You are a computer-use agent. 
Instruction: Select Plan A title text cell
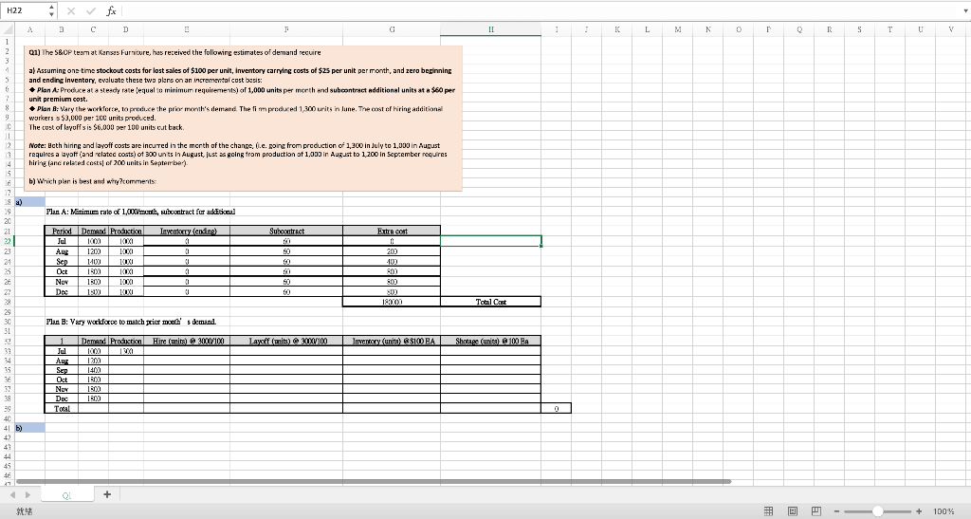pyautogui.click(x=140, y=212)
